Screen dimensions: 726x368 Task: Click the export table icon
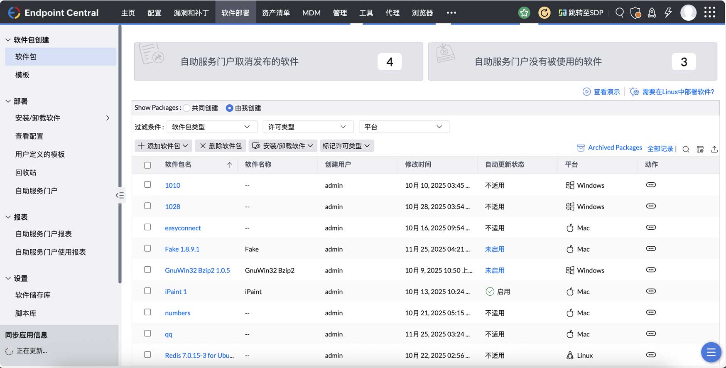[x=714, y=149]
